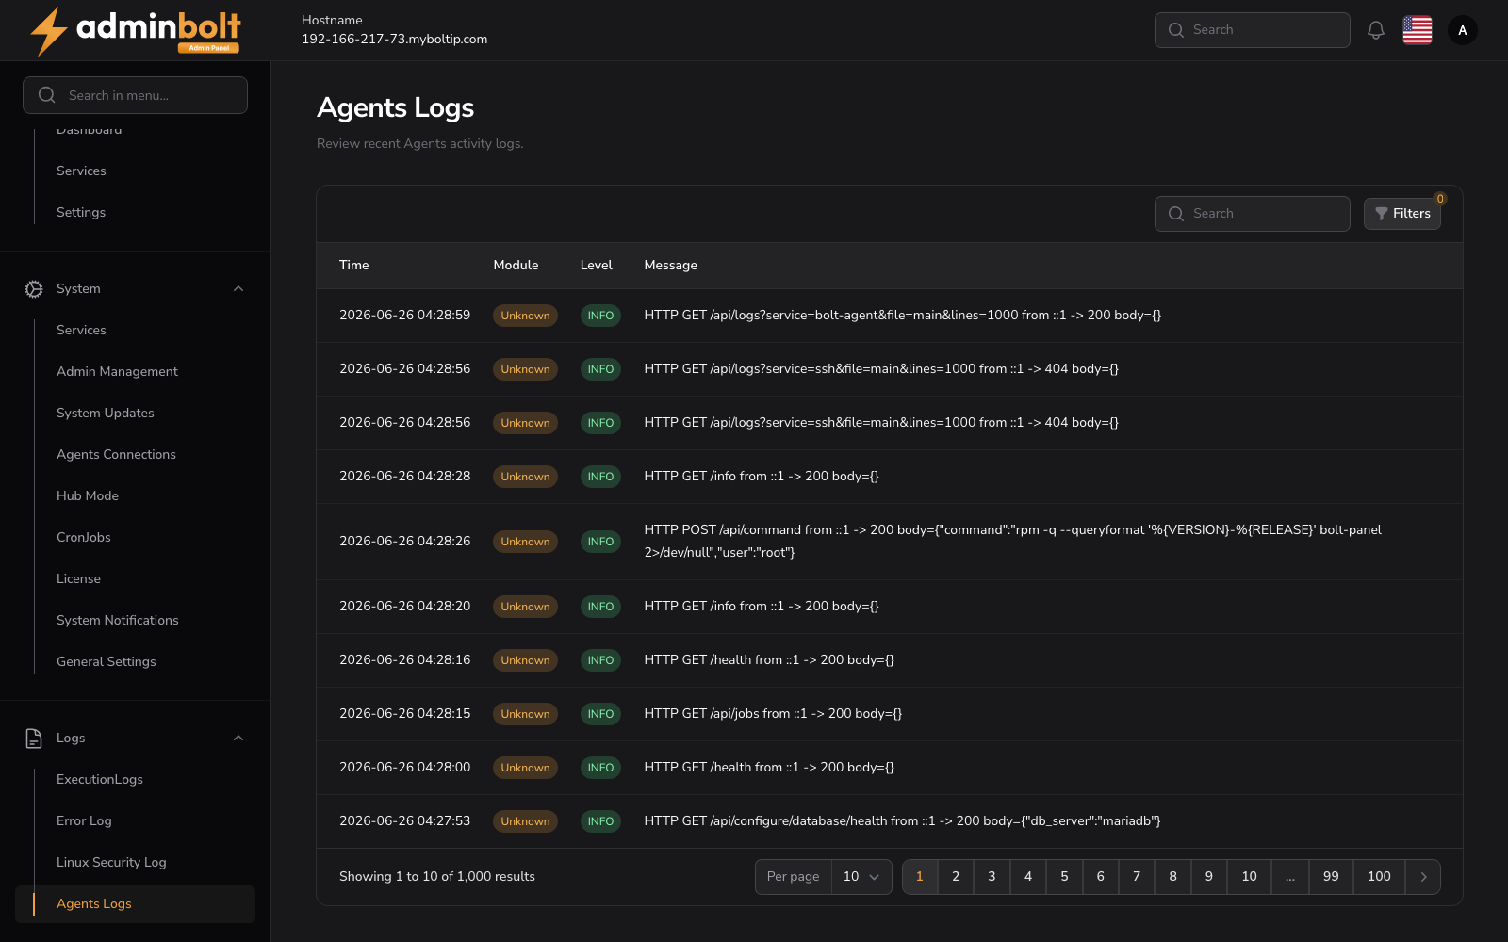Go to page 10
The width and height of the screenshot is (1508, 942).
[x=1249, y=877]
